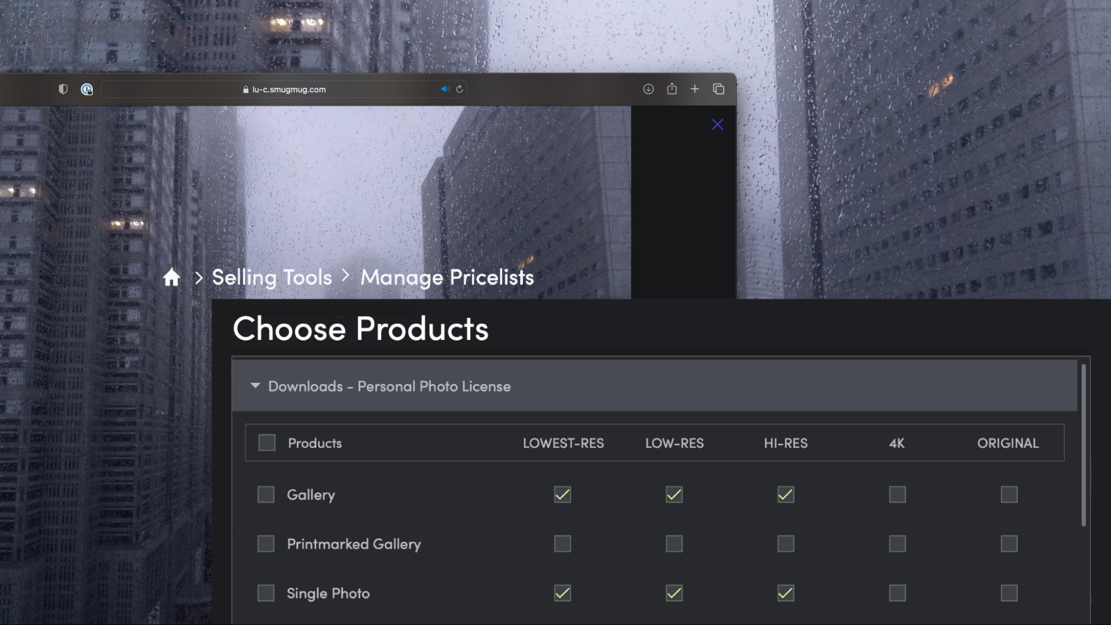Uncheck Gallery Lowest-Res checkbox
The width and height of the screenshot is (1111, 625).
tap(562, 494)
